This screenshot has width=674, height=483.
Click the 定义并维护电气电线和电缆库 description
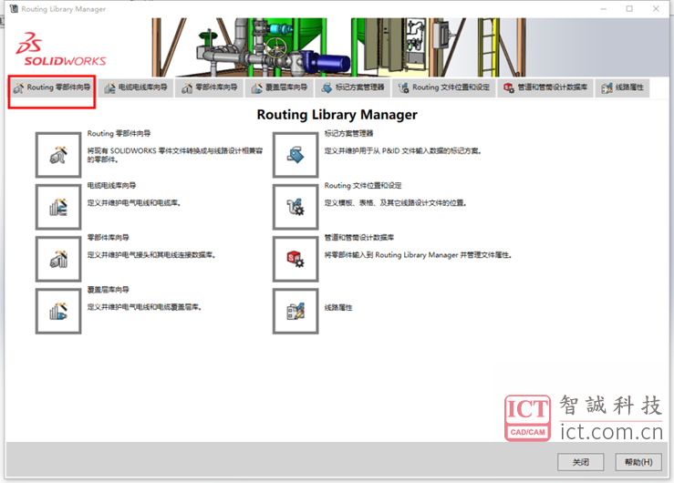point(134,203)
